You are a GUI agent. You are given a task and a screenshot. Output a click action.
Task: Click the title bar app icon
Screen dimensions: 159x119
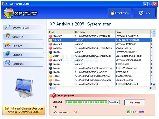[x=3, y=4]
